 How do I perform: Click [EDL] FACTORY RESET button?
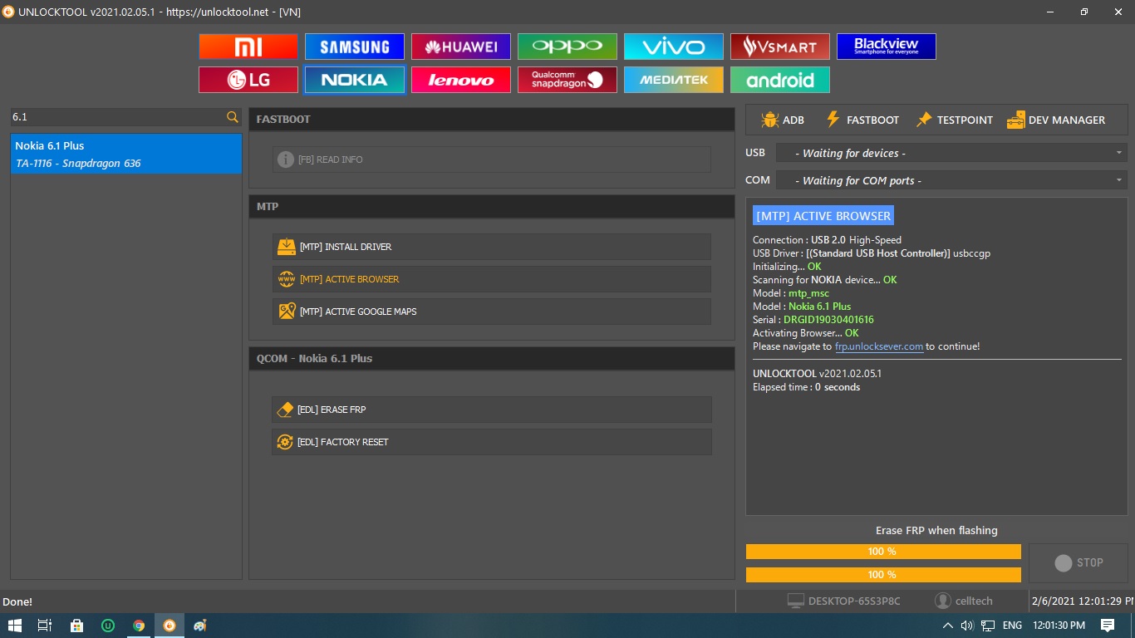[x=492, y=442]
